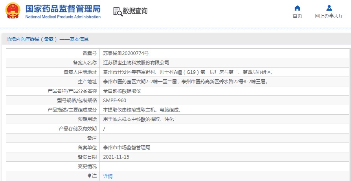Click the 数据查询 heading text
The image size is (351, 181).
(135, 11)
